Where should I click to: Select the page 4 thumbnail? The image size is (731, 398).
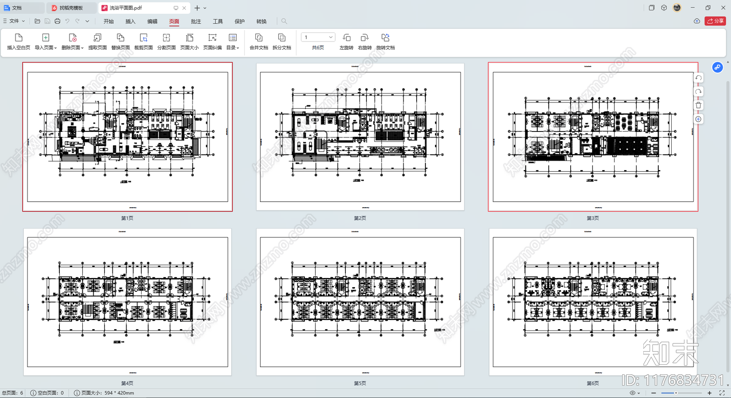pyautogui.click(x=127, y=302)
